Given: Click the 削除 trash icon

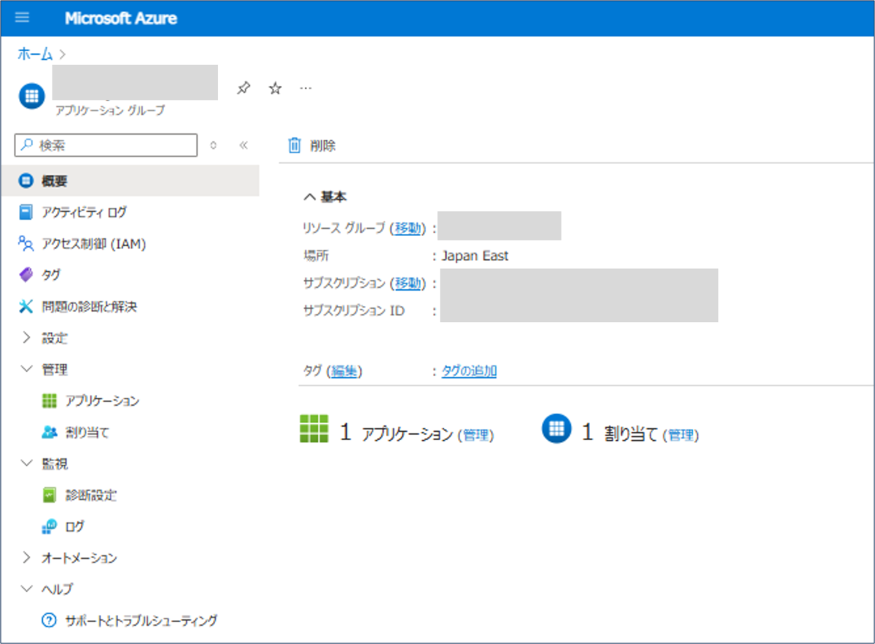Looking at the screenshot, I should click(x=295, y=145).
